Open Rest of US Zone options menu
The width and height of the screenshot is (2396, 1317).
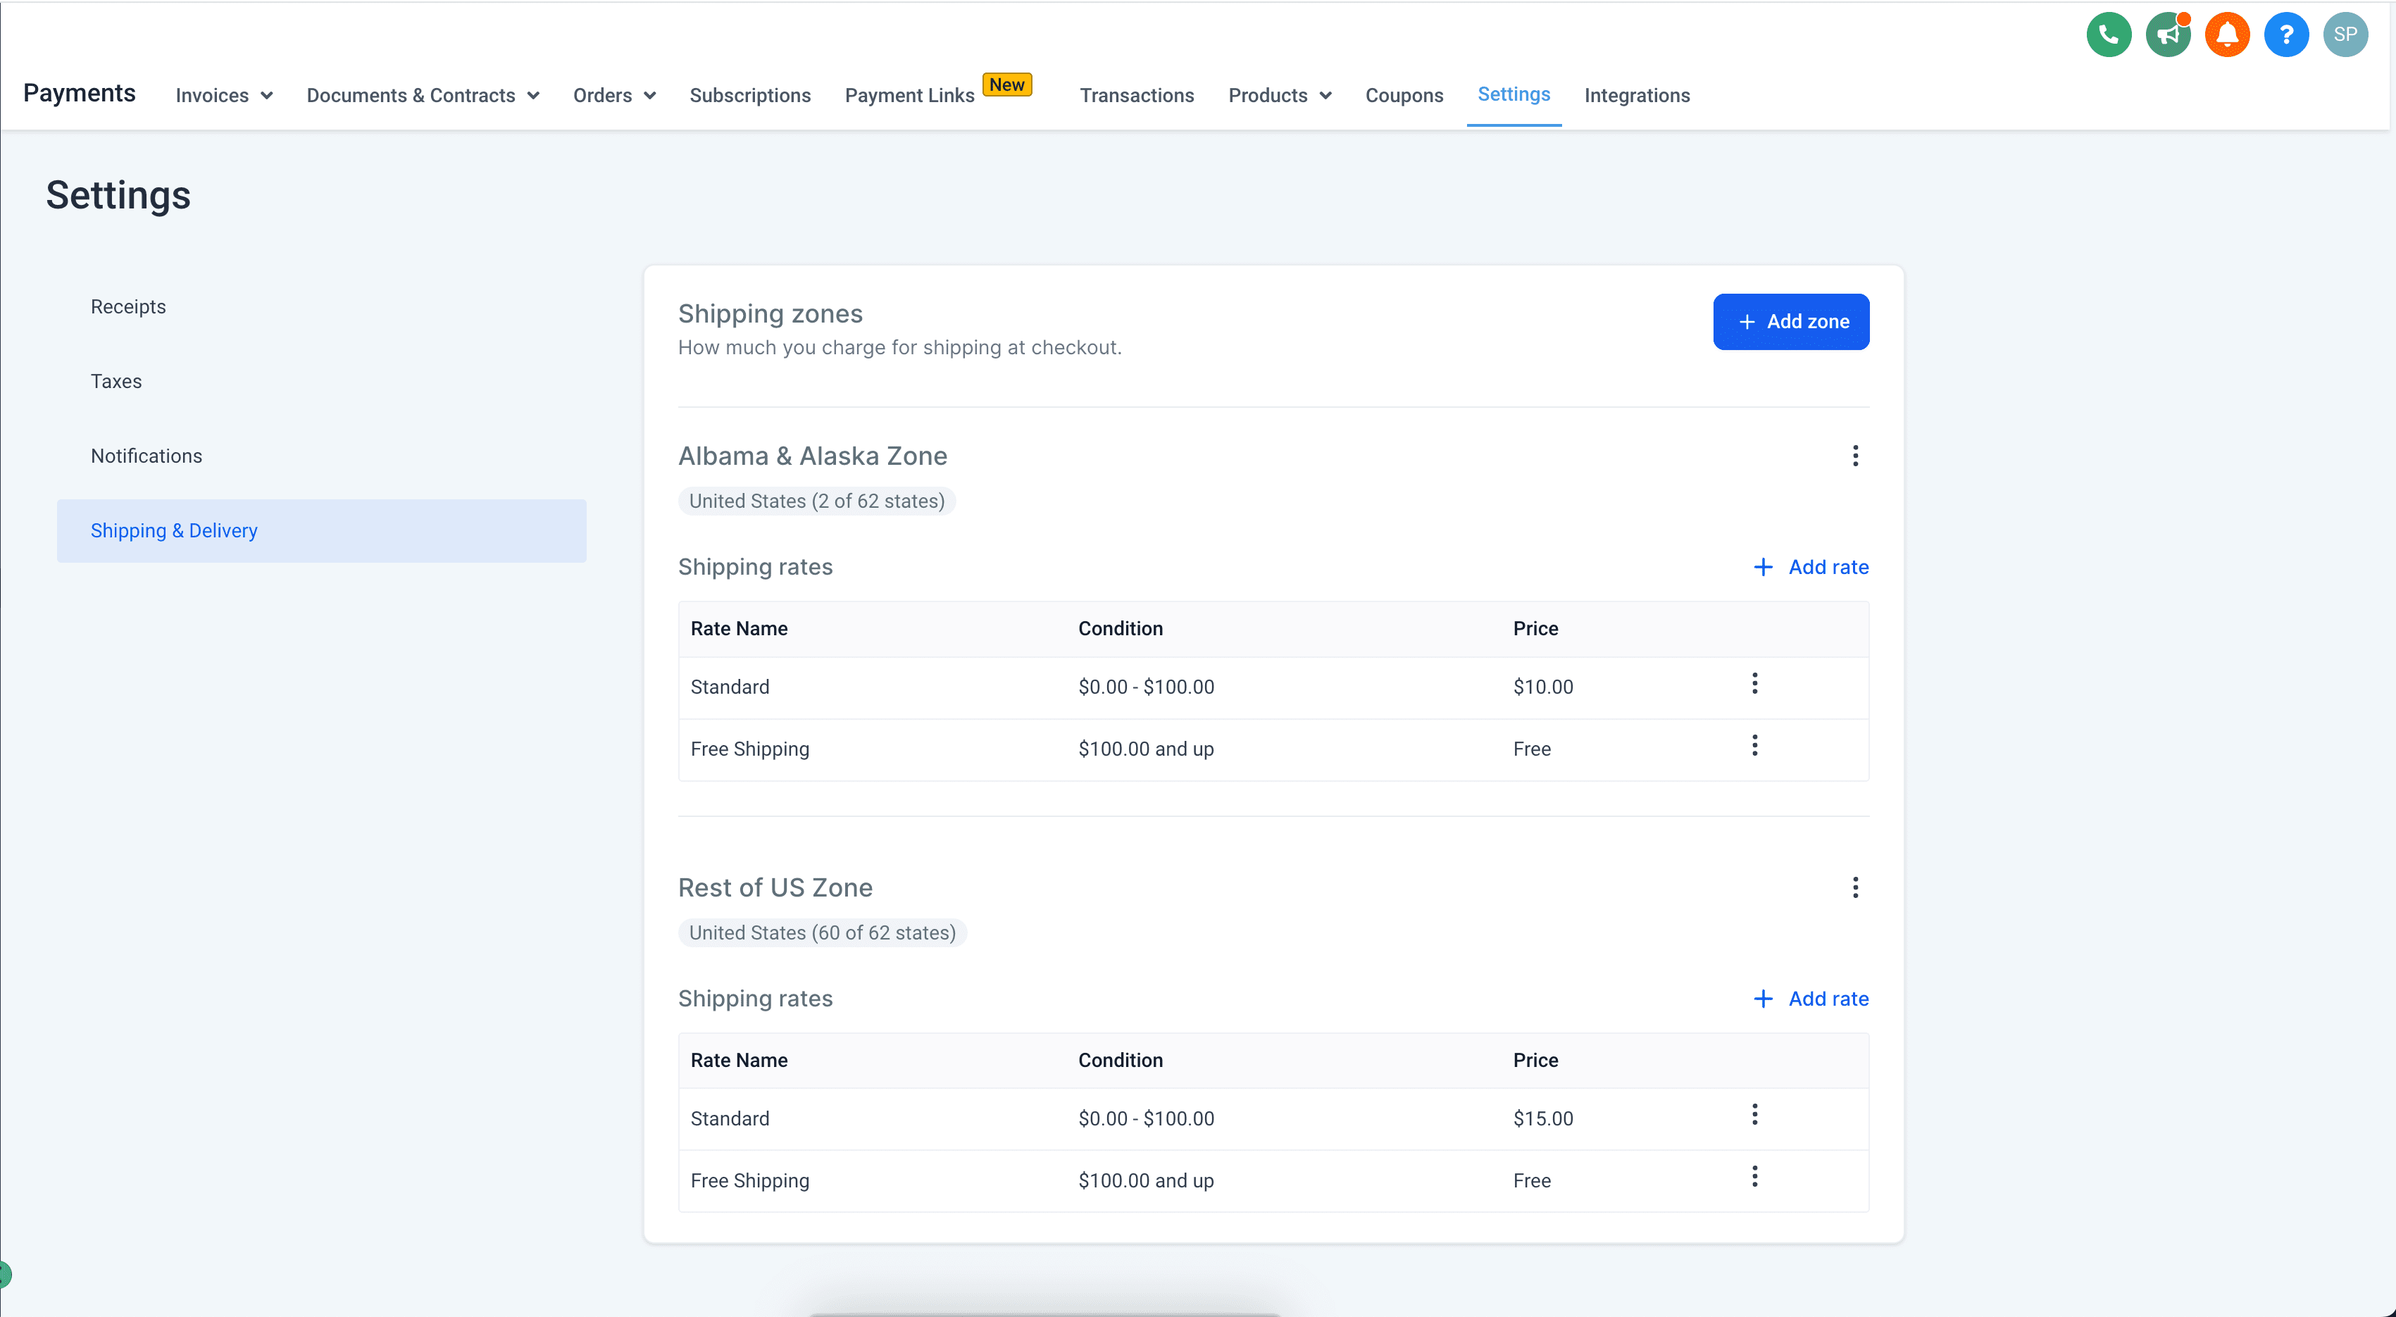coord(1854,887)
